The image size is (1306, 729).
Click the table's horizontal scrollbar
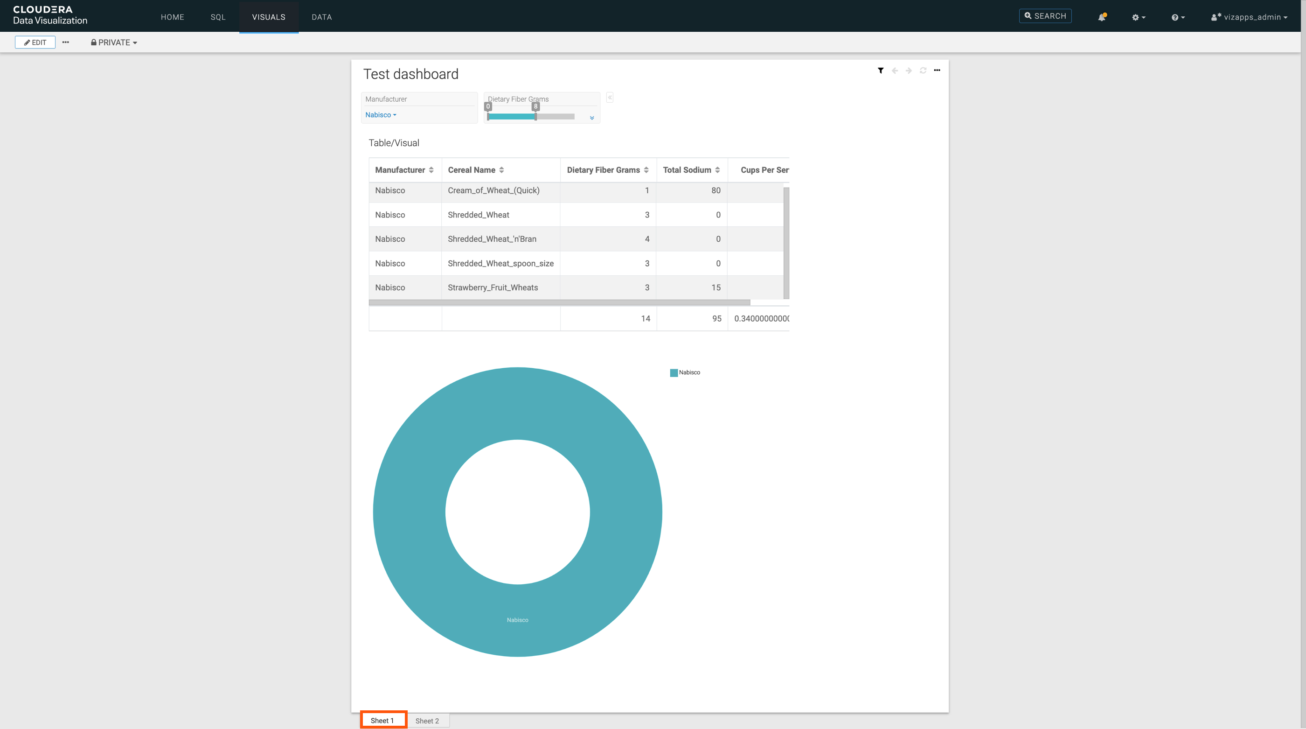559,302
